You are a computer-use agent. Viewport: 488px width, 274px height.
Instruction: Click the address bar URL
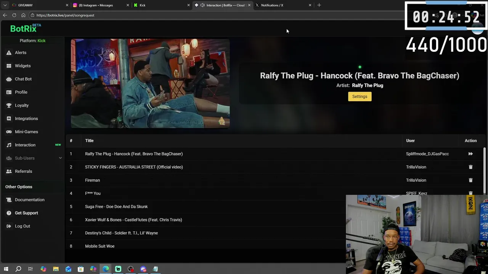(x=65, y=15)
